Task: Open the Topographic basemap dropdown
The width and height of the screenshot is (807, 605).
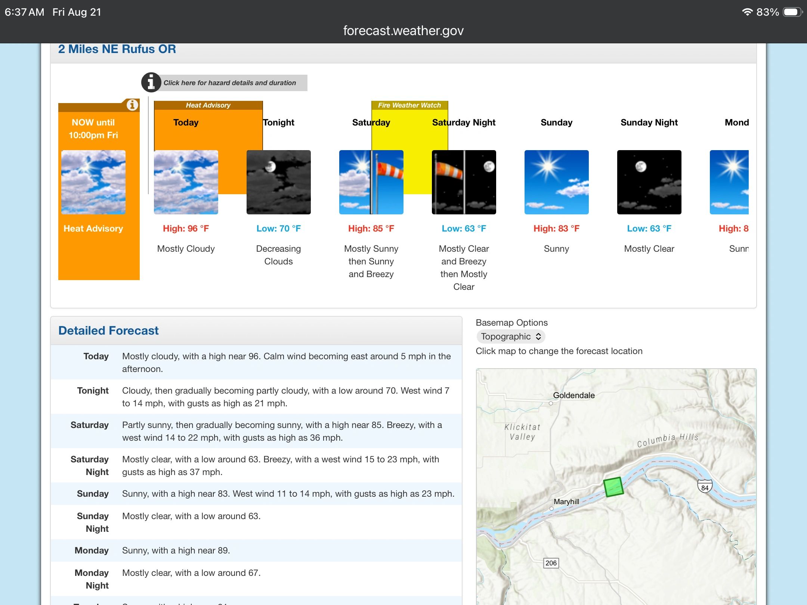Action: click(511, 336)
